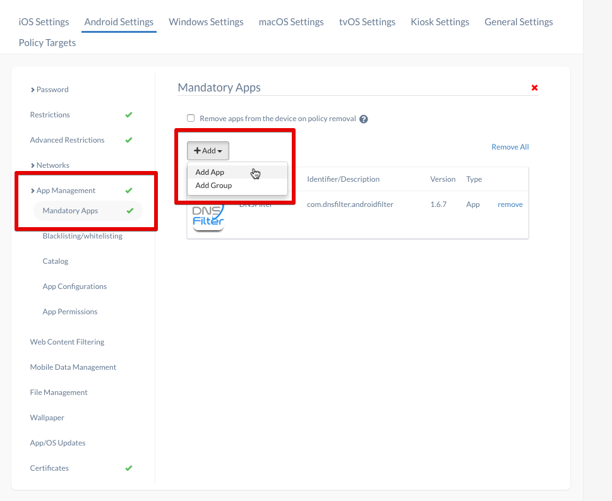
Task: Open App Configurations in the sidebar
Action: coord(75,286)
